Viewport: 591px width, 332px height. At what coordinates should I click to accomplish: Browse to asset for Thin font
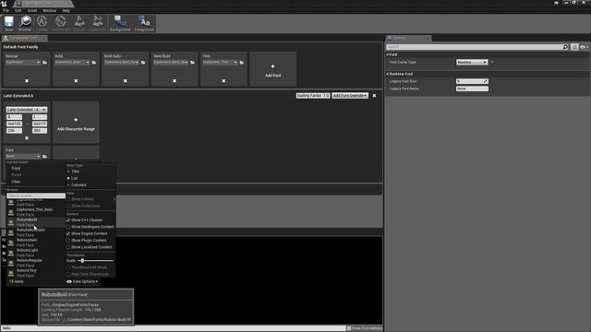tap(242, 63)
